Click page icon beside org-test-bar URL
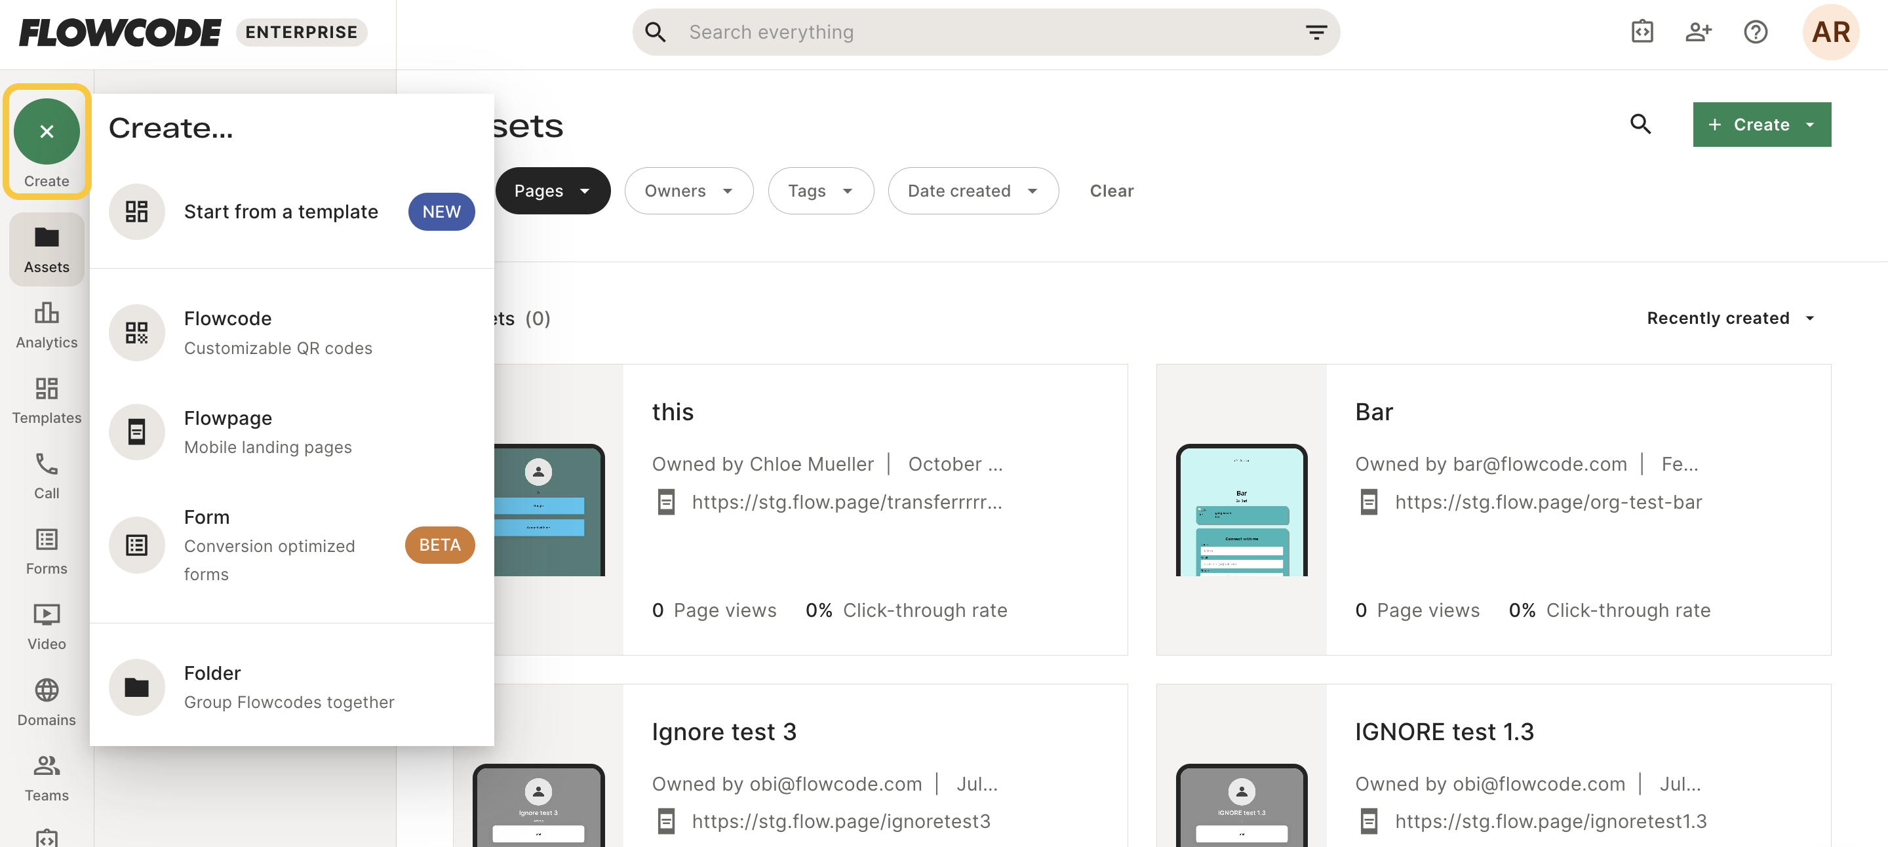1888x847 pixels. click(1368, 502)
